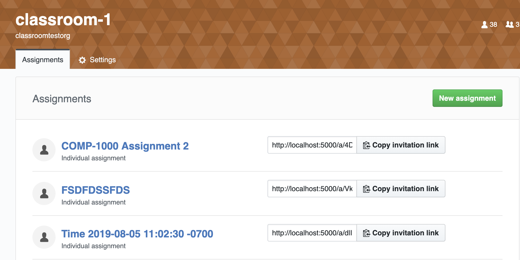Click the clipboard icon for COMP-1000 Assignment 2
This screenshot has height=260, width=520.
point(366,145)
